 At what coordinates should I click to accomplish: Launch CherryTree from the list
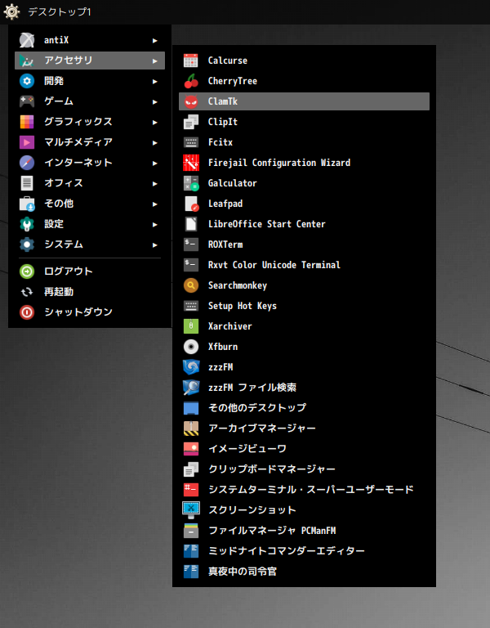(304, 81)
